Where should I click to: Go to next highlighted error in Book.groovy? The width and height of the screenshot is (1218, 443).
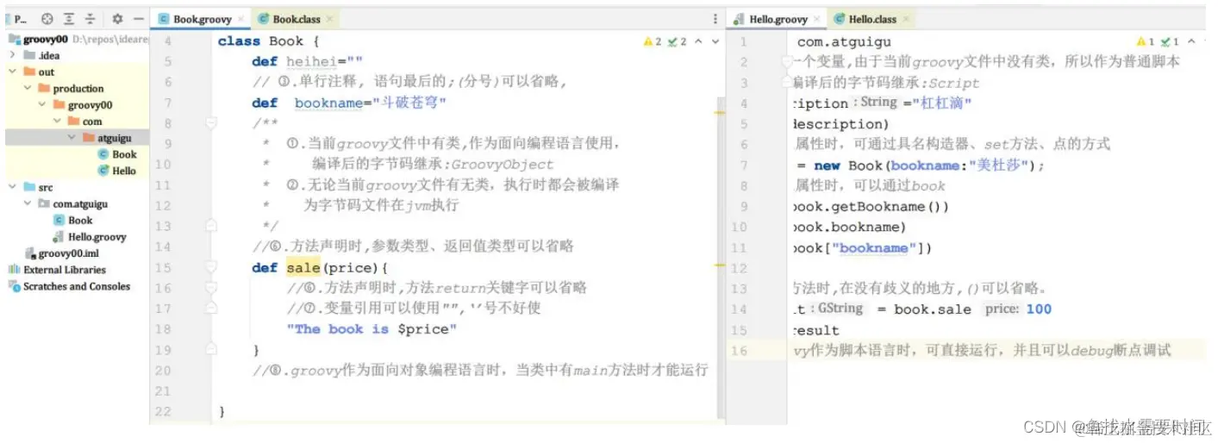pos(715,41)
